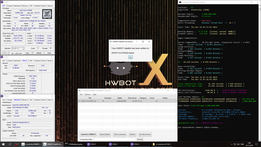Click the 5020.75 MHz core speed value

click(18, 36)
